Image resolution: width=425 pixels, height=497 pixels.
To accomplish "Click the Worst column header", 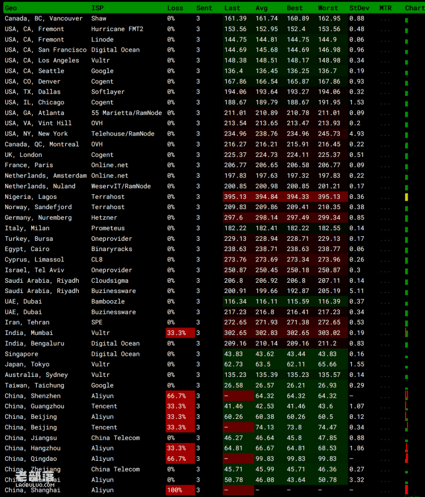I will coord(328,9).
